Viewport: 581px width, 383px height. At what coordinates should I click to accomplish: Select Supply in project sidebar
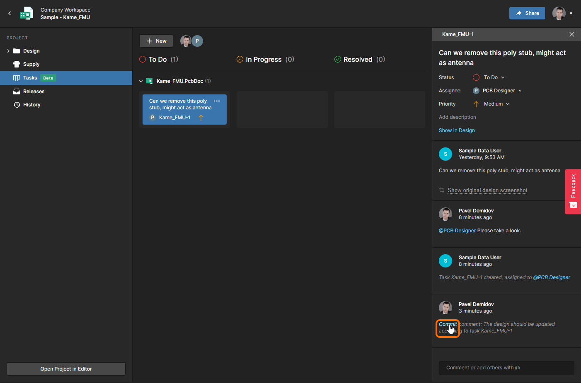click(31, 64)
